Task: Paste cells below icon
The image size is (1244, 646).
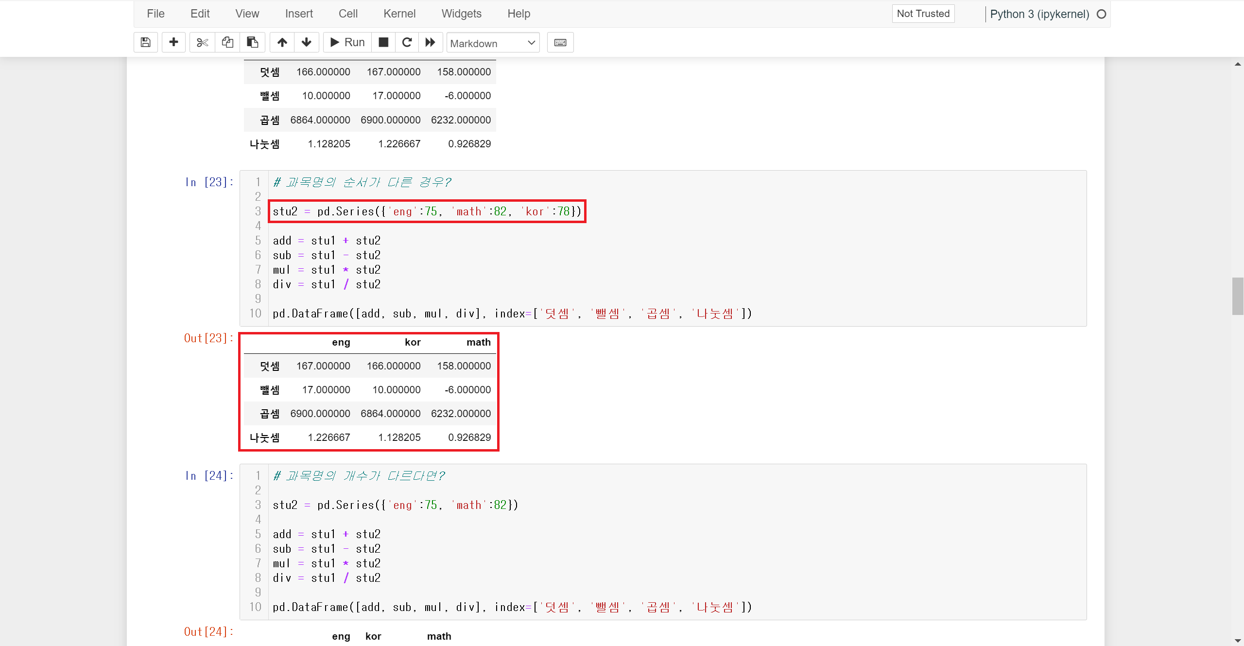Action: coord(252,42)
